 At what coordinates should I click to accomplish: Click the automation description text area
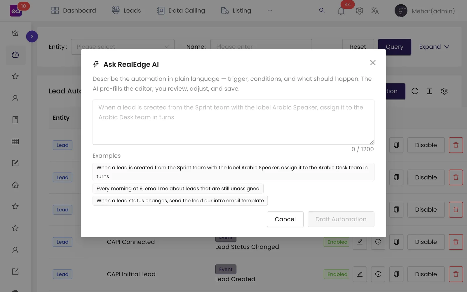pyautogui.click(x=233, y=122)
